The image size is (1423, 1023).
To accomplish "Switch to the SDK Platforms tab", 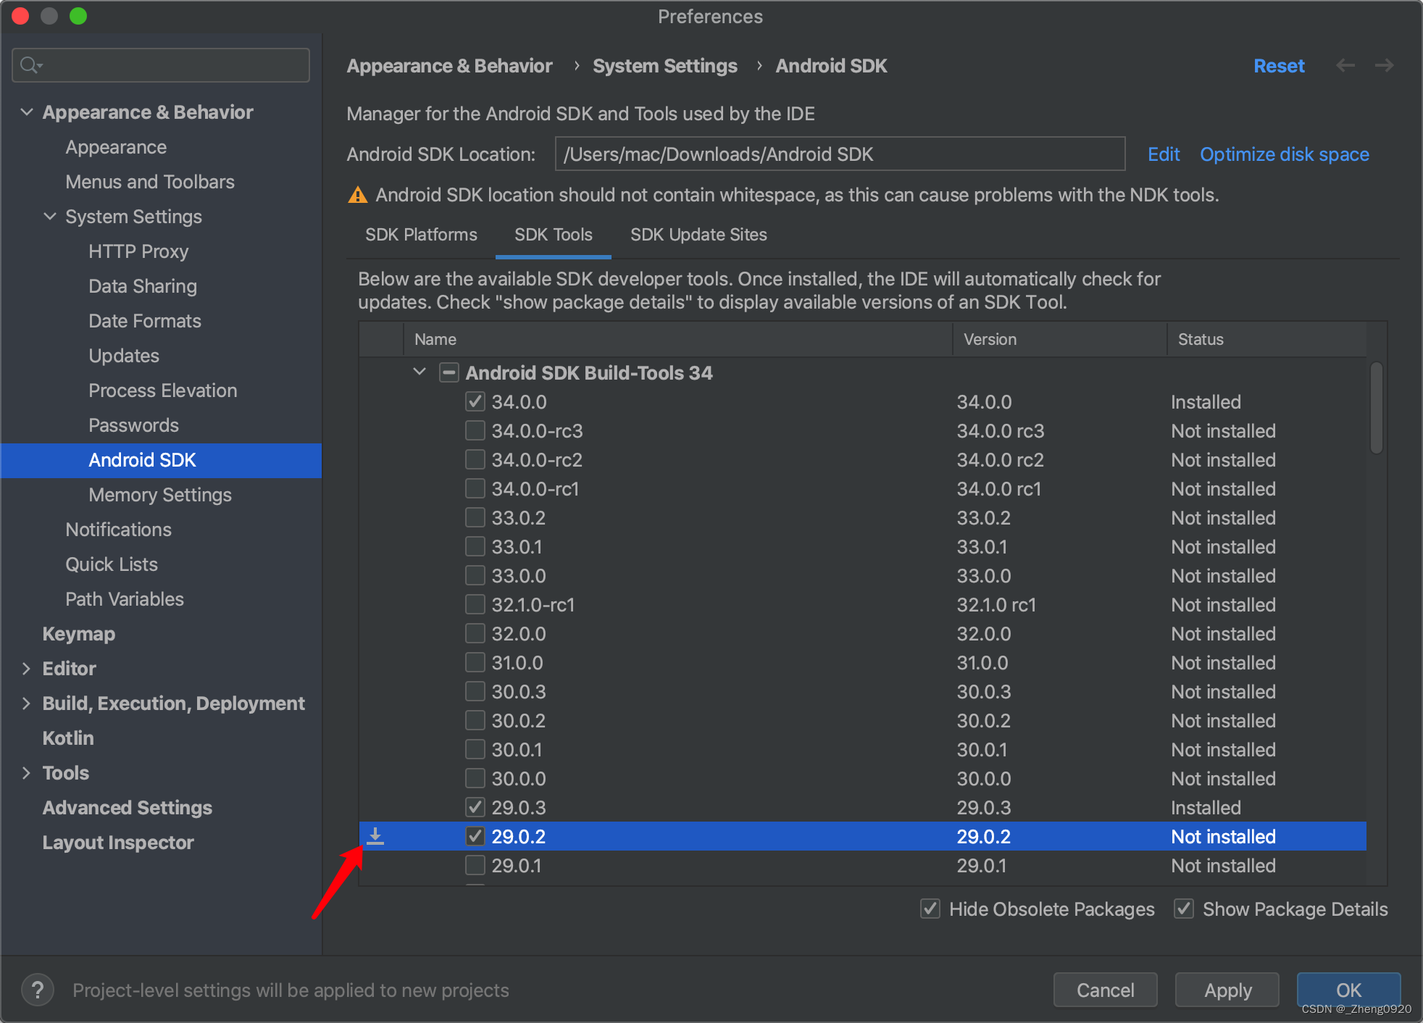I will [421, 235].
